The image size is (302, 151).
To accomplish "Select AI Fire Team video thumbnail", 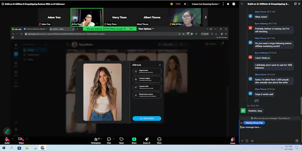I will pyautogui.click(x=87, y=17).
